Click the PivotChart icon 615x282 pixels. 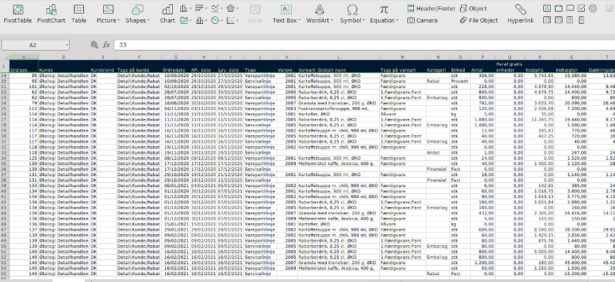[51, 13]
